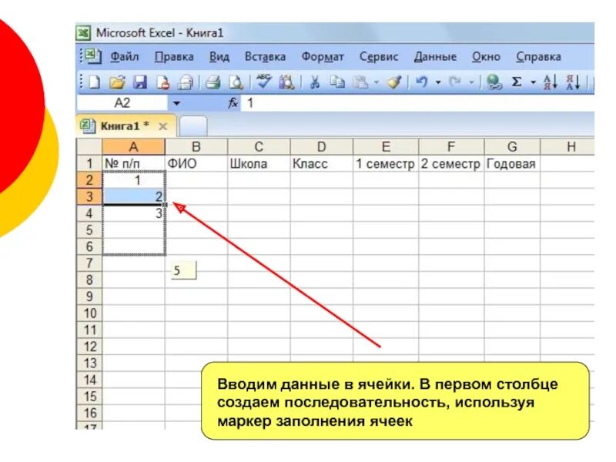Click the formula bar showing 1

[417, 103]
